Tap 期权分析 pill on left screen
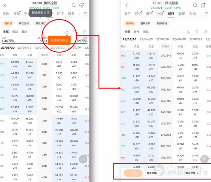The height and width of the screenshot is (182, 211). point(24,23)
